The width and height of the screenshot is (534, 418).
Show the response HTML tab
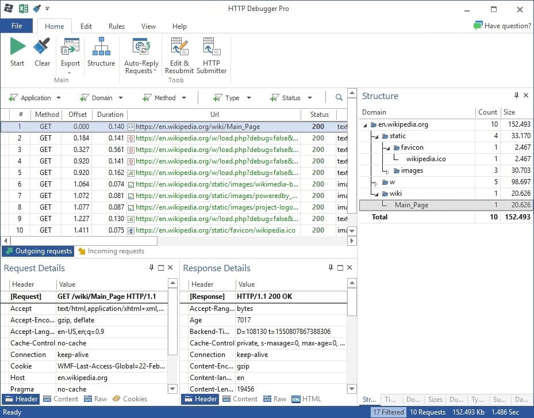tap(306, 399)
